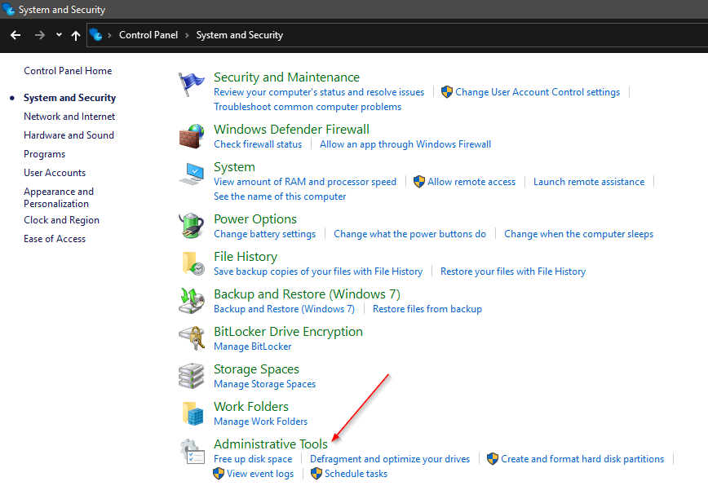Click the Security and Maintenance flag icon

coord(192,84)
